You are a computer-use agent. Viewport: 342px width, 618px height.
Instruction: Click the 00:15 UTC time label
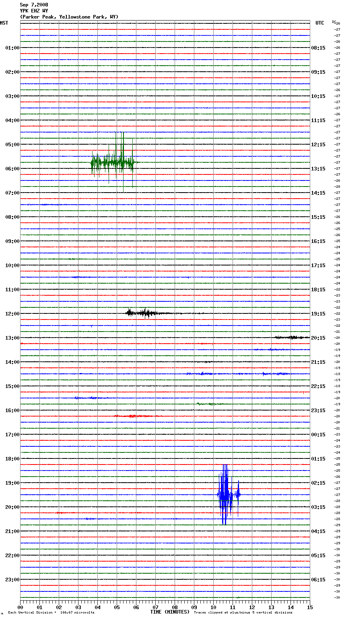pos(318,435)
